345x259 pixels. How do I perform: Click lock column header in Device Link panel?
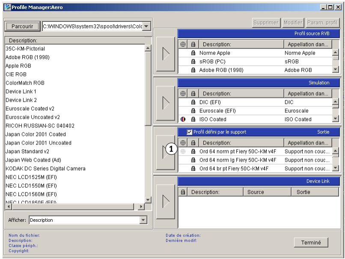[183, 192]
